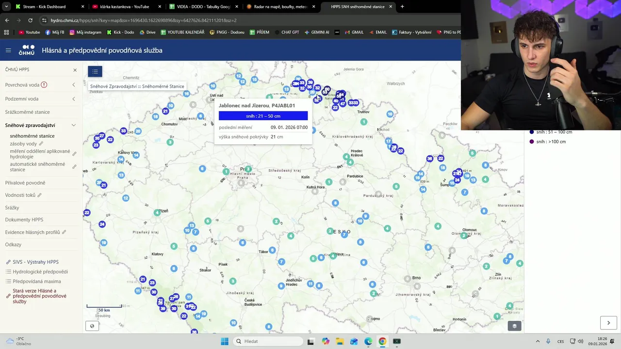Viewport: 621px width, 349px height.
Task: Click the station marker 21 near Chomutov
Action: pyautogui.click(x=165, y=111)
